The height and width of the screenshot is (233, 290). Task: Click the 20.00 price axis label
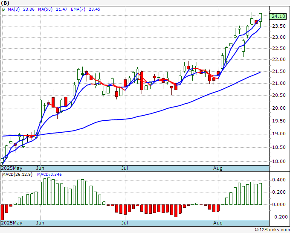(279, 108)
